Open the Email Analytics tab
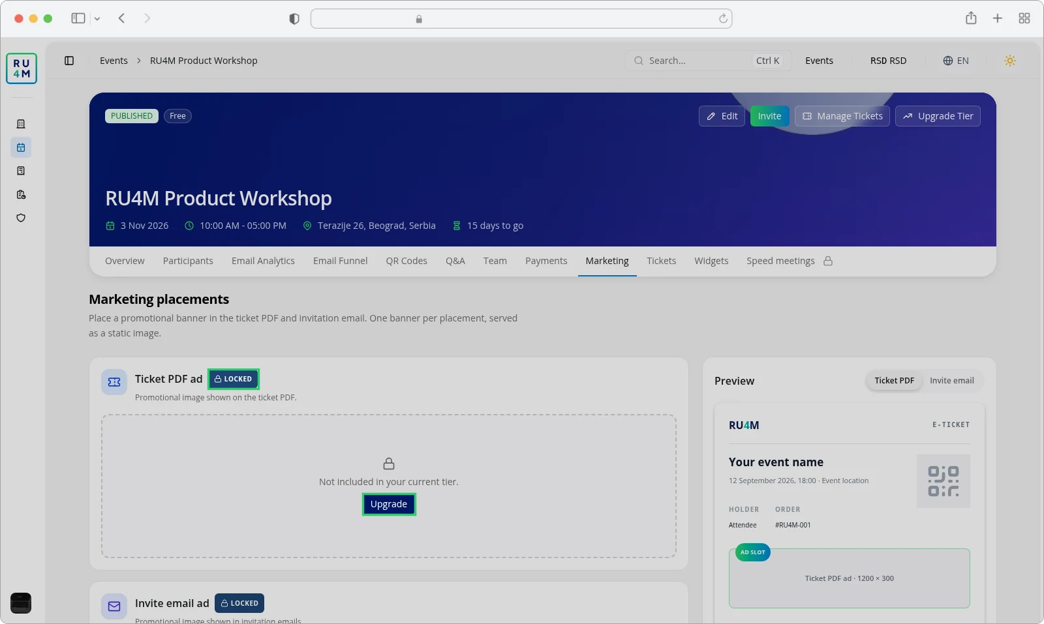1044x624 pixels. tap(263, 261)
